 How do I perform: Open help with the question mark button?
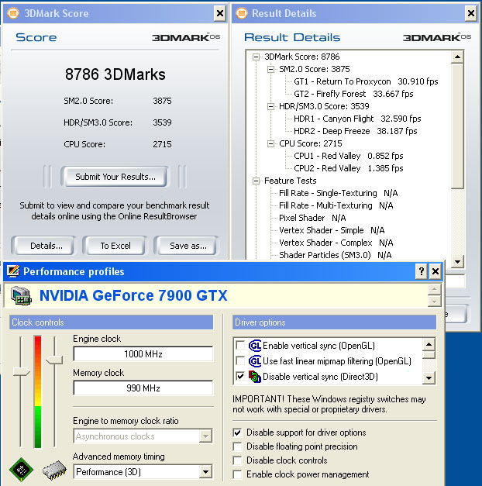point(421,271)
